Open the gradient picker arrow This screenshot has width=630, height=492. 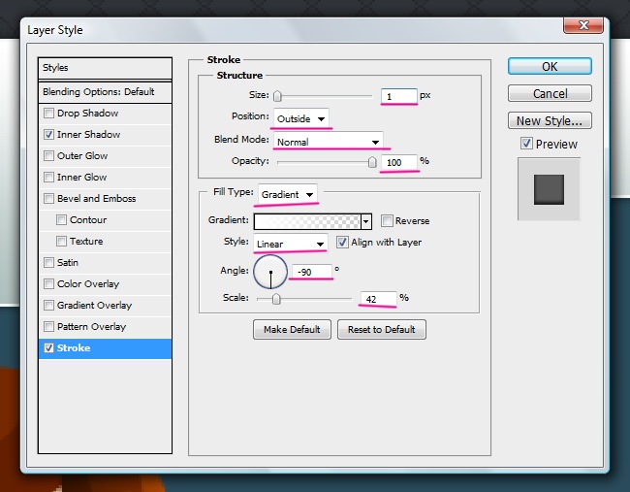[x=366, y=221]
